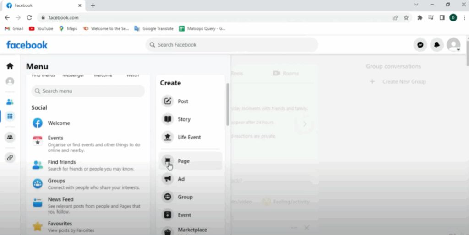This screenshot has height=235, width=469.
Task: Click the stories next arrow
Action: pyautogui.click(x=305, y=123)
